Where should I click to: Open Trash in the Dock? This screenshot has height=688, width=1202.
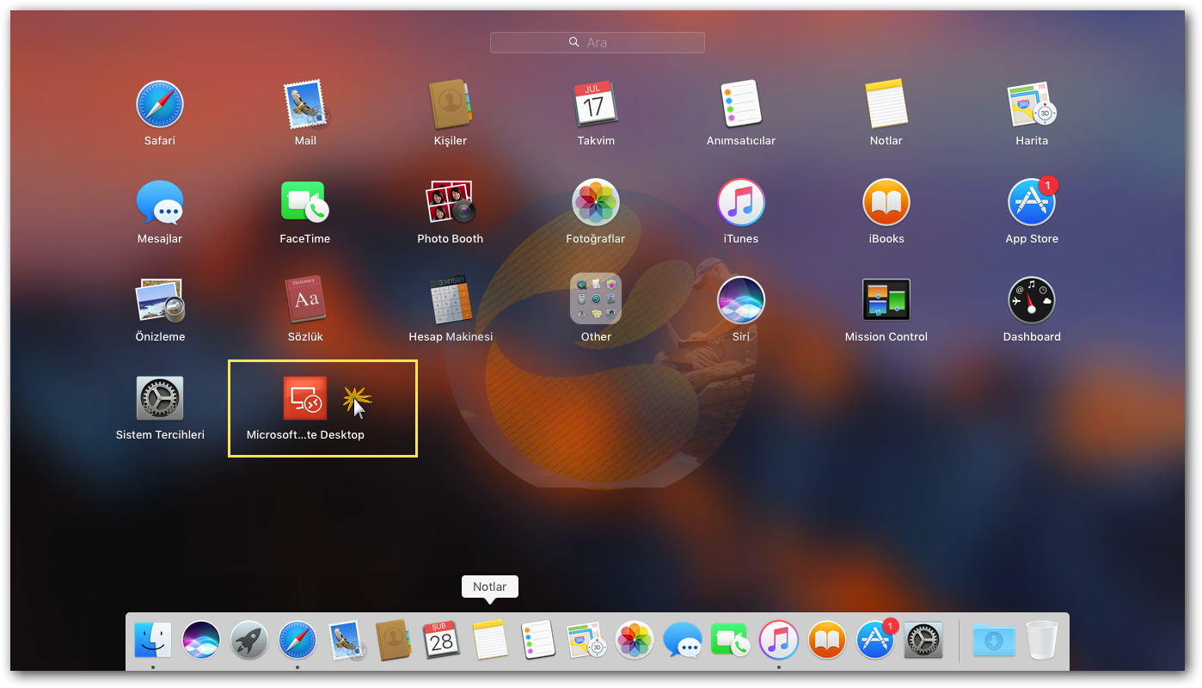[1042, 640]
